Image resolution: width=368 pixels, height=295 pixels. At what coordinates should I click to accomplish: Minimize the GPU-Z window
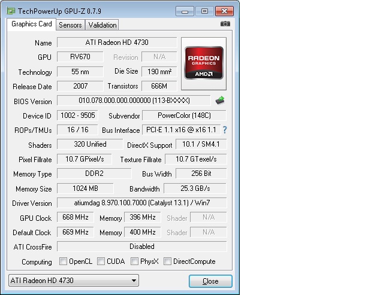click(185, 11)
